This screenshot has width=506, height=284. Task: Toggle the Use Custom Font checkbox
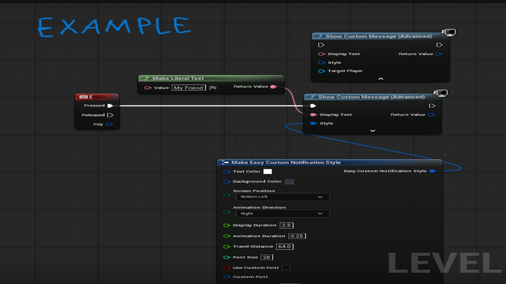pyautogui.click(x=286, y=267)
